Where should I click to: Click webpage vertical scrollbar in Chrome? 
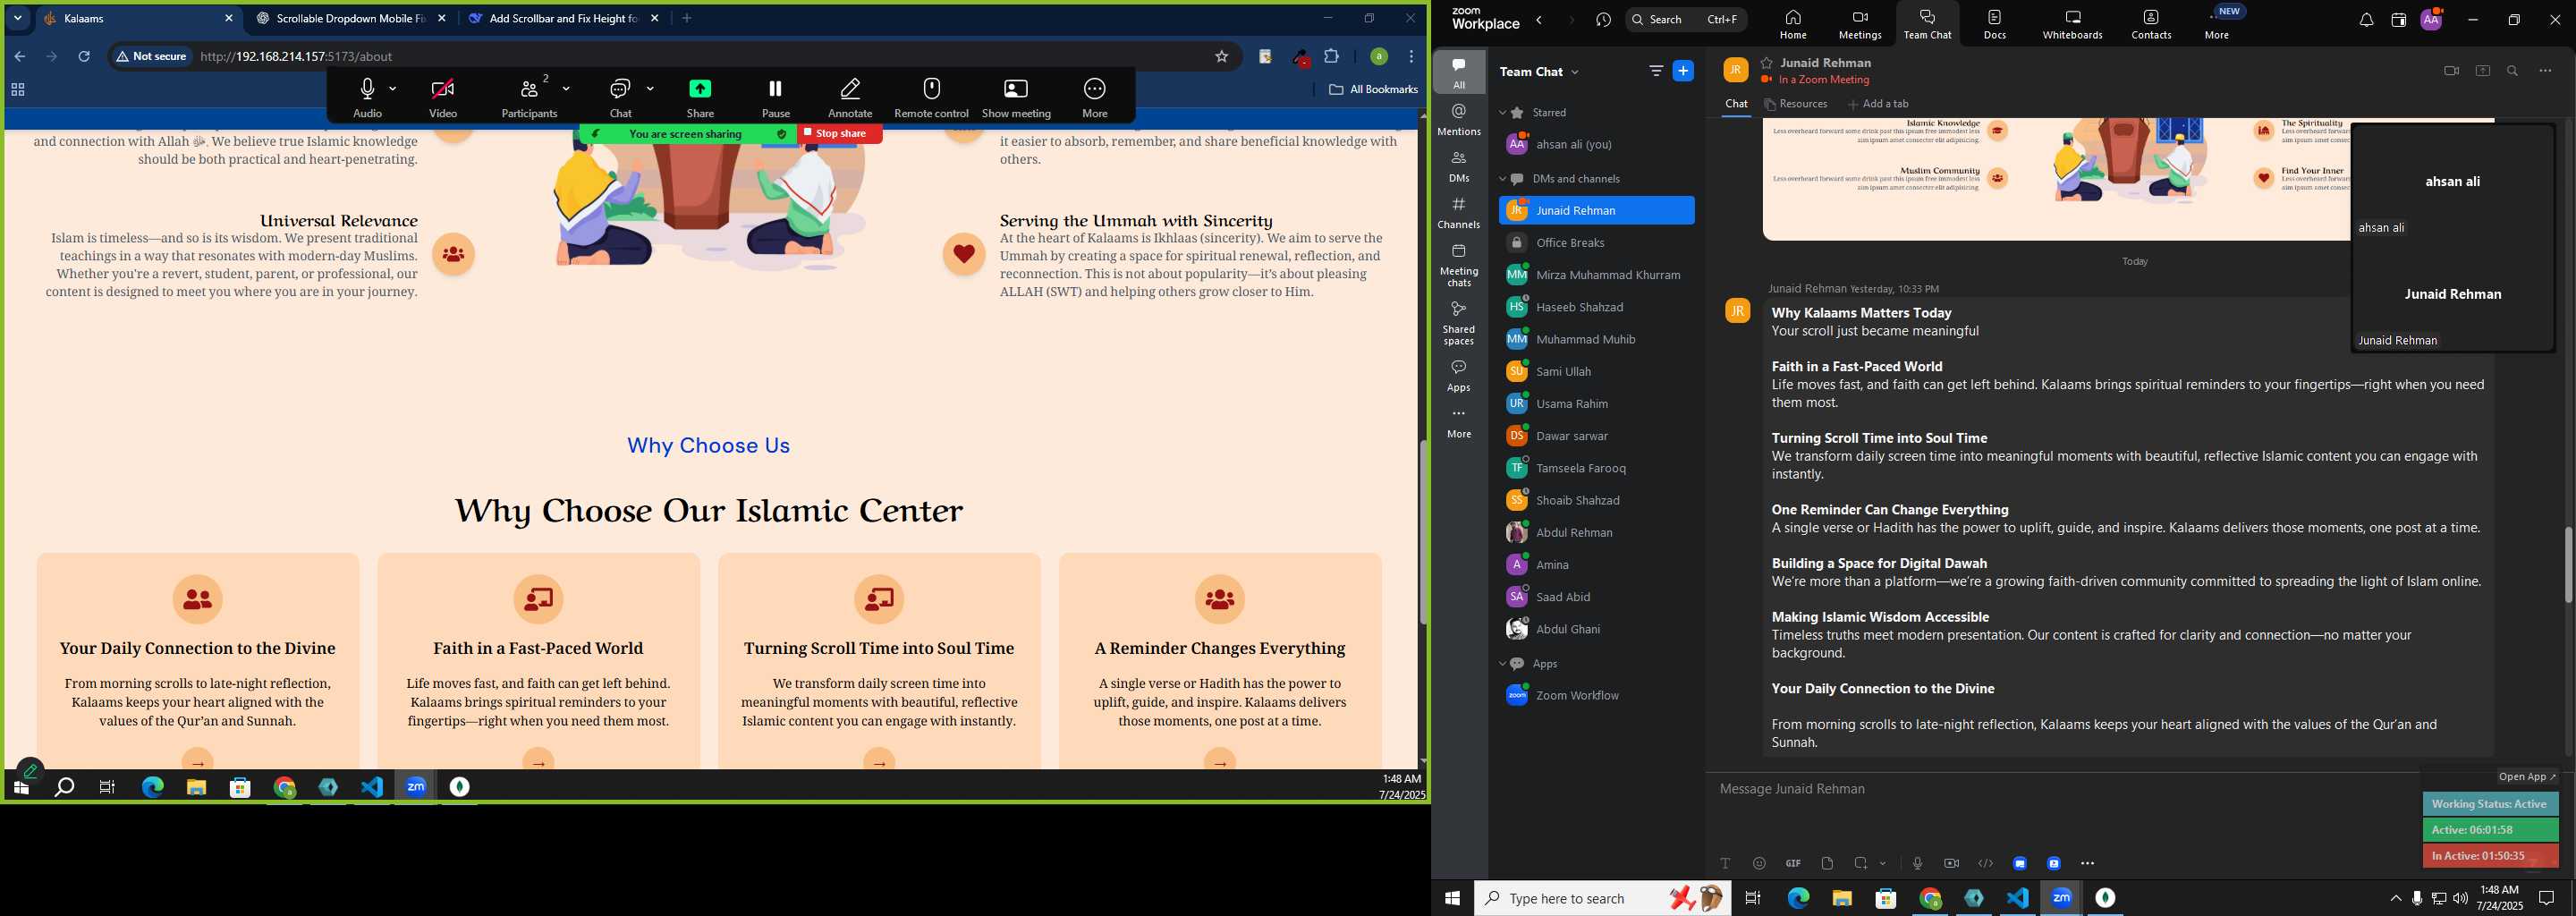[x=1422, y=532]
